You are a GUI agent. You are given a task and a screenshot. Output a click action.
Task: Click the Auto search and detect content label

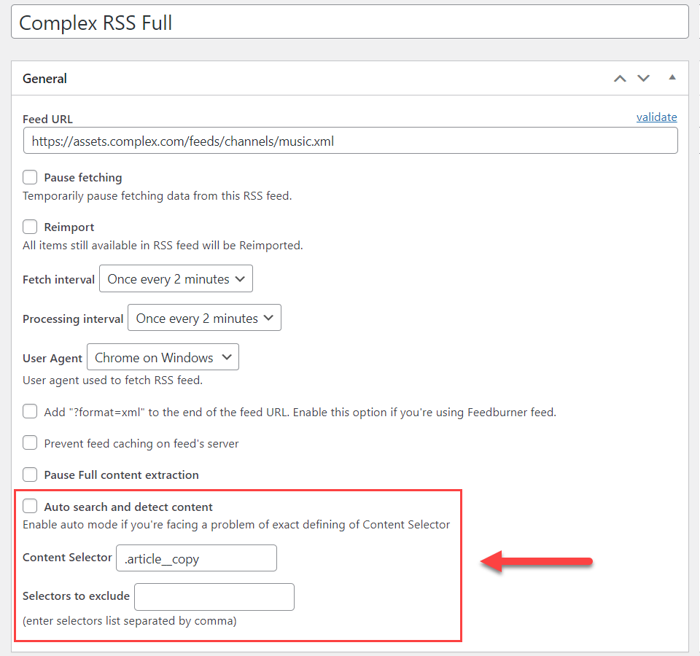(x=128, y=507)
